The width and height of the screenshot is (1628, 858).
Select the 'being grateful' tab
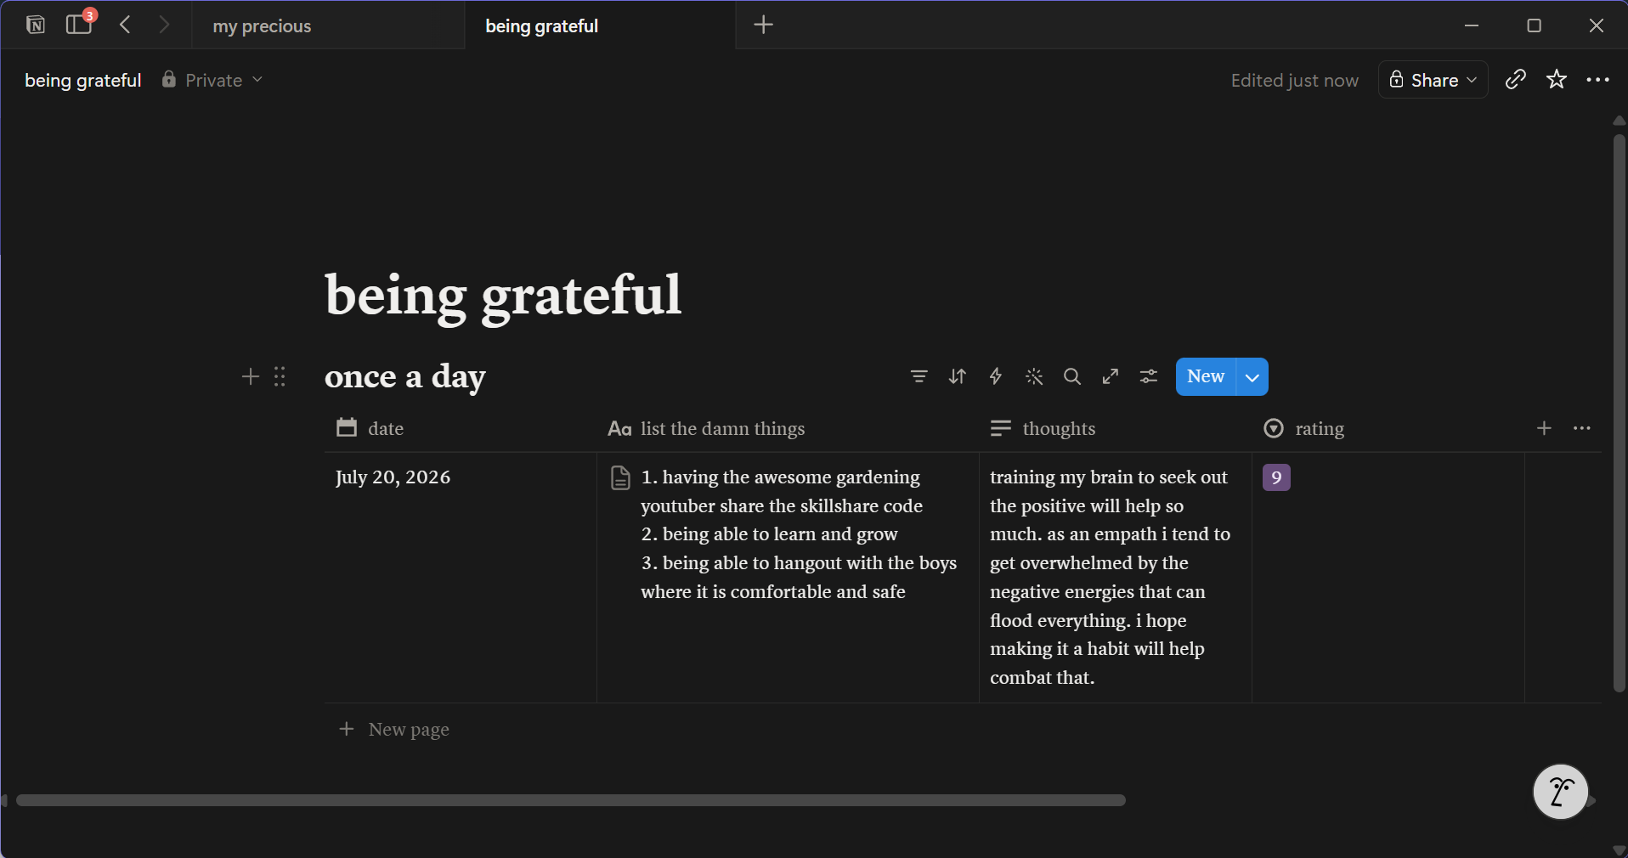coord(600,25)
